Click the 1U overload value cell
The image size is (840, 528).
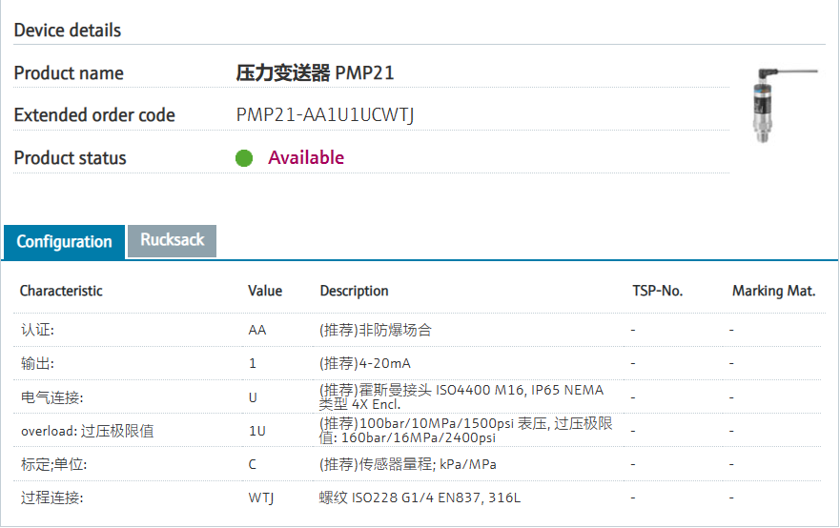257,431
